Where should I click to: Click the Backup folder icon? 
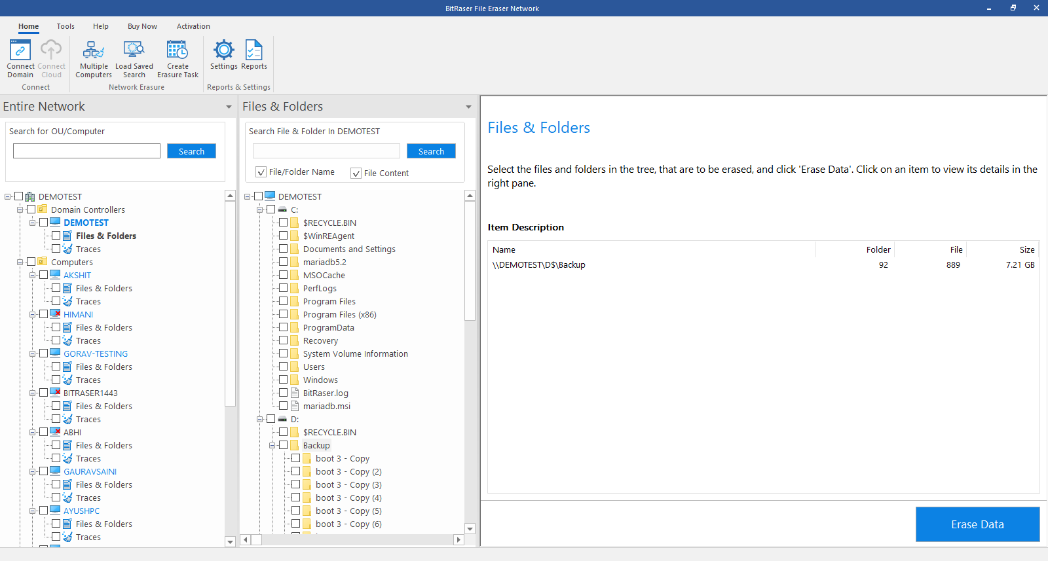pyautogui.click(x=295, y=445)
